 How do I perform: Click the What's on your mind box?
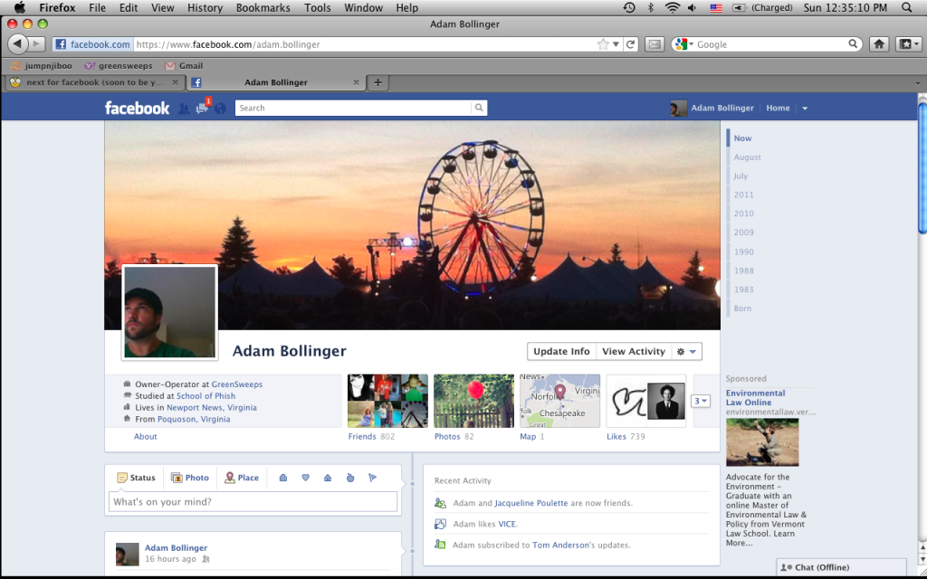click(253, 502)
